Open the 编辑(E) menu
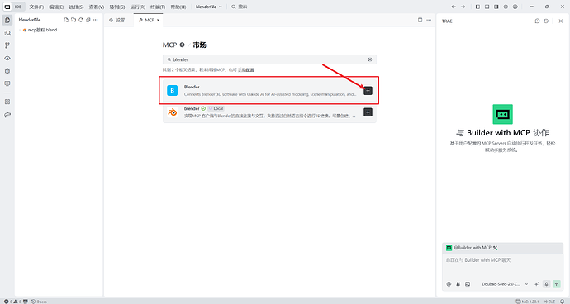 tap(56, 7)
